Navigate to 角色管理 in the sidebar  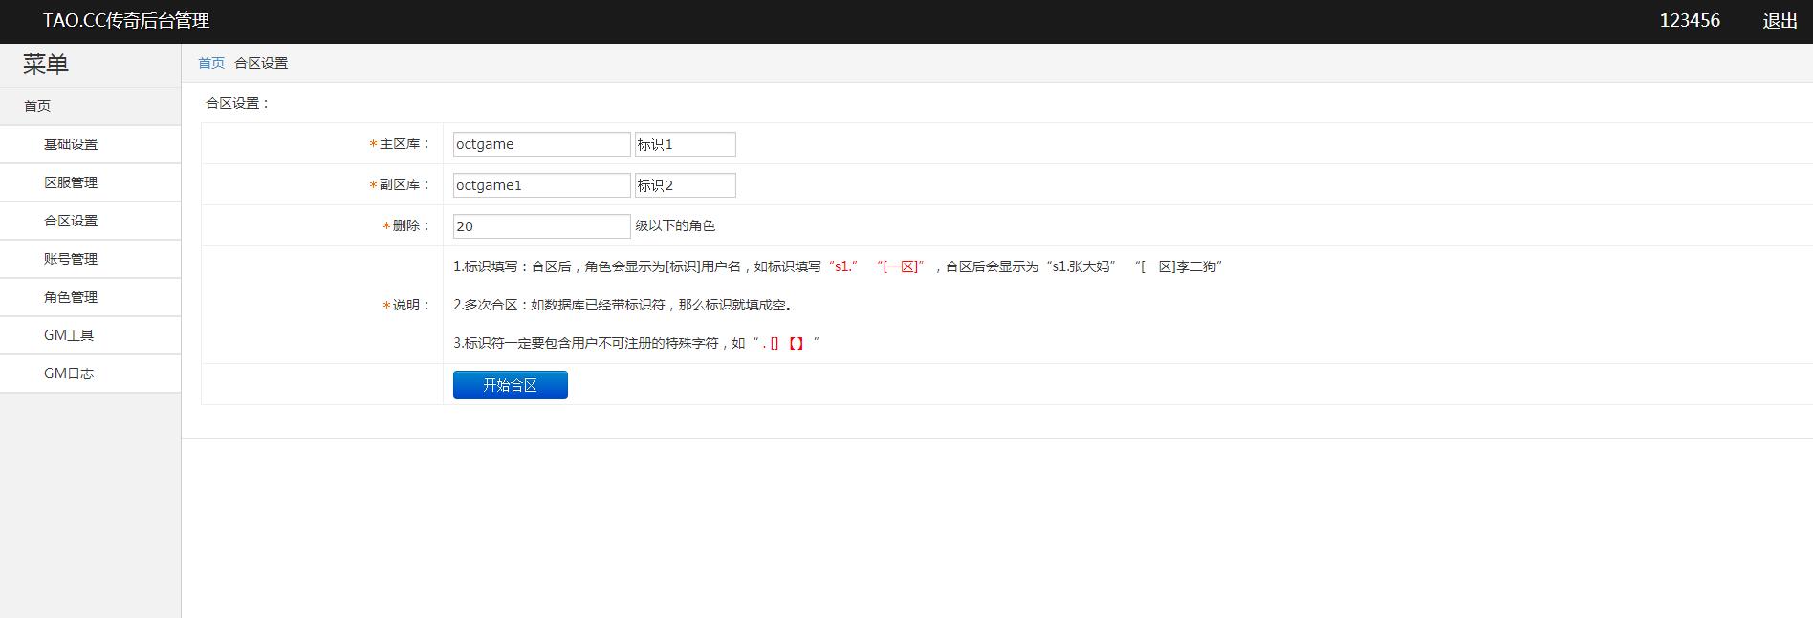(x=71, y=297)
